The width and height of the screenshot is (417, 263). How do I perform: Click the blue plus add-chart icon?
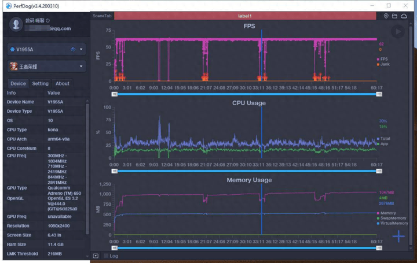pos(398,236)
